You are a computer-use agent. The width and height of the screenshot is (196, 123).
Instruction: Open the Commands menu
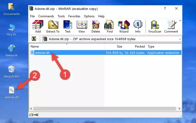pos(46,16)
